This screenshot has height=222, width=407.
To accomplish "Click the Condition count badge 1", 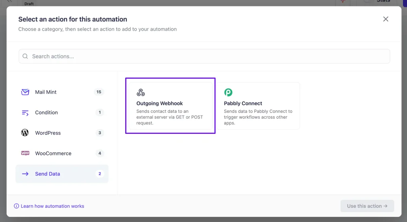I will coord(100,112).
